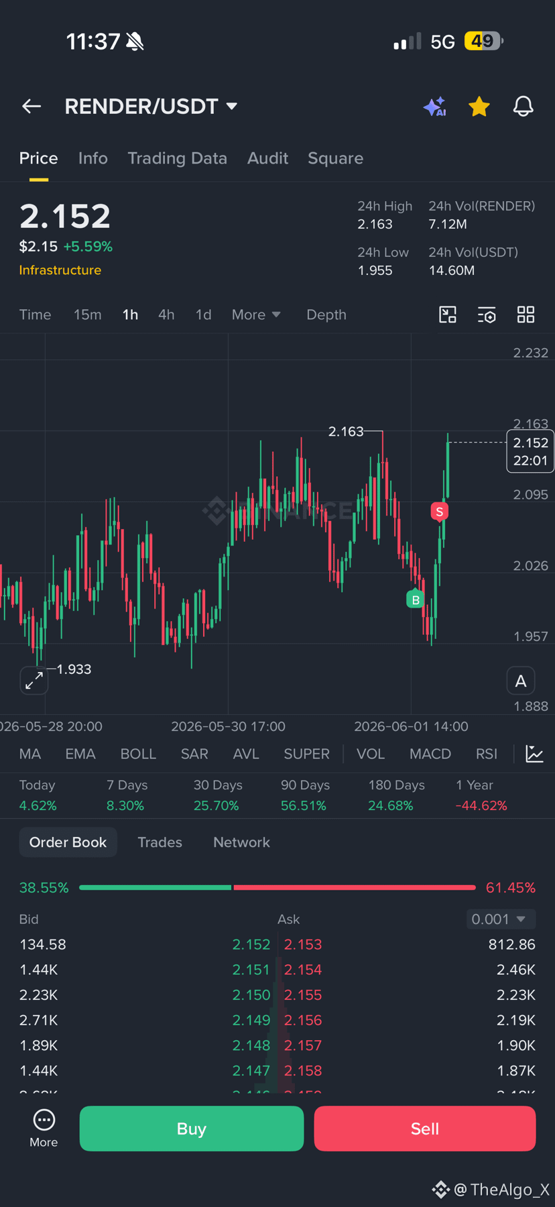Select the 1h chart interval
Viewport: 555px width, 1207px height.
[130, 314]
